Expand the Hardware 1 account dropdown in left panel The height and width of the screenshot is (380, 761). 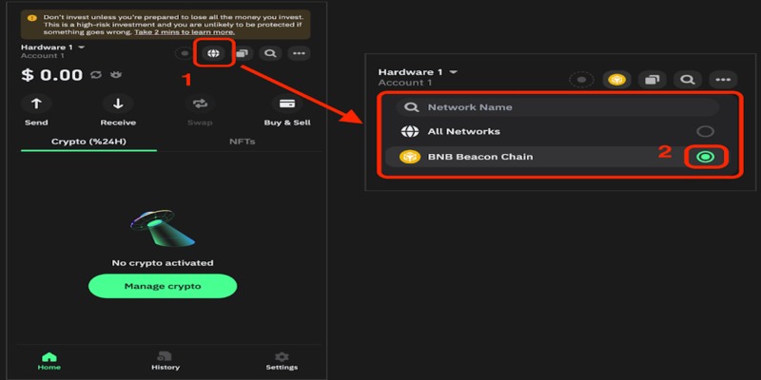pyautogui.click(x=81, y=47)
